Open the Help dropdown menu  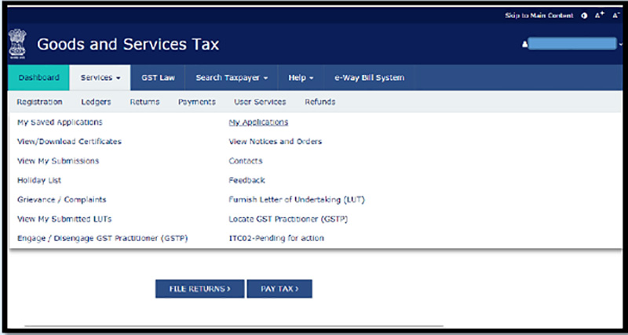tap(301, 77)
